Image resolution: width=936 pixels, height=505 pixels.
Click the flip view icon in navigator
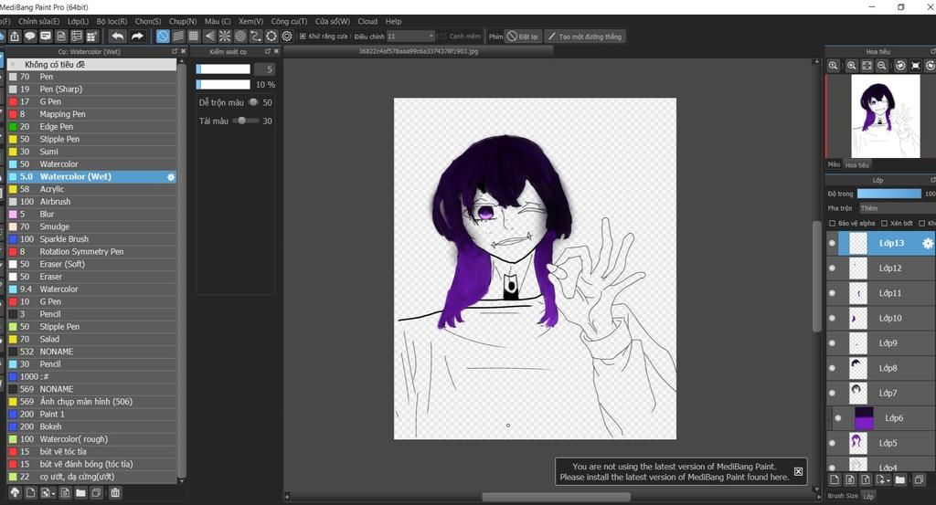point(916,66)
